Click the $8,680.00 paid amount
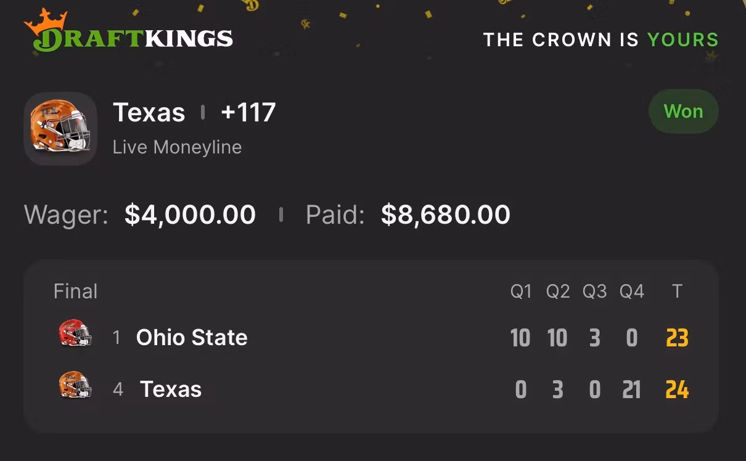Image resolution: width=746 pixels, height=461 pixels. [446, 214]
